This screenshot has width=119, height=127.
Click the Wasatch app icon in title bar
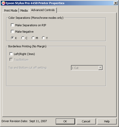(x=3, y=3)
